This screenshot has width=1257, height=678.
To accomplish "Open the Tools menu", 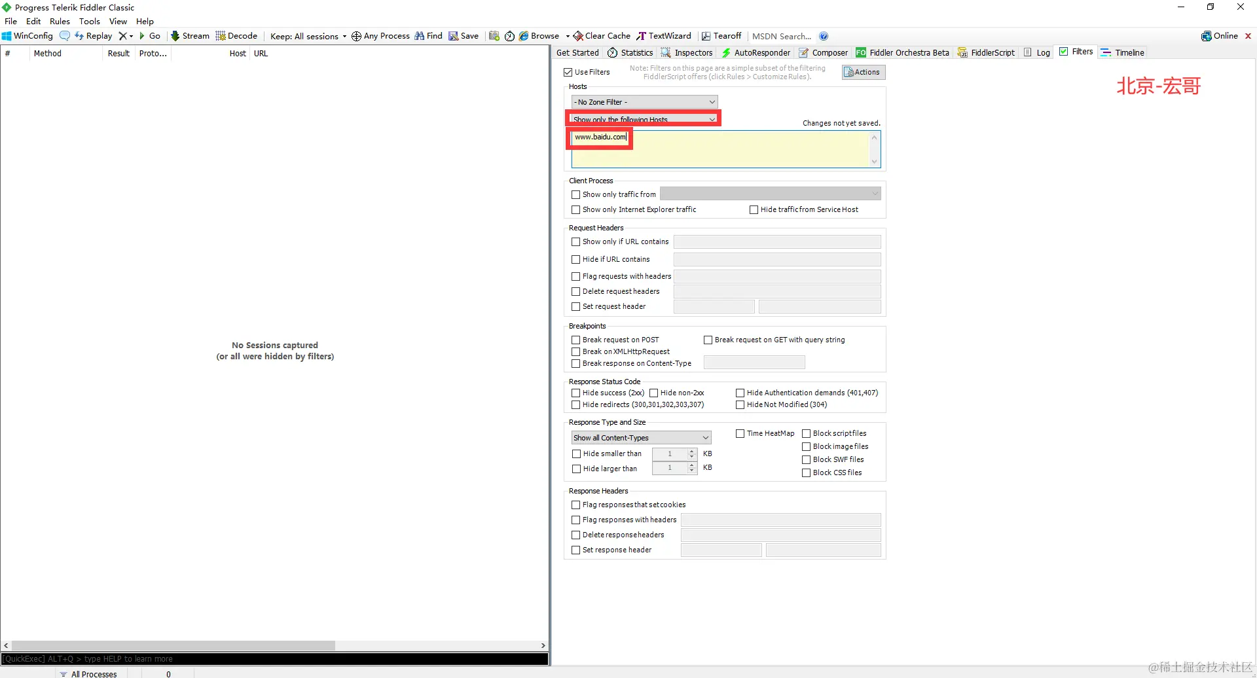I will (x=90, y=21).
